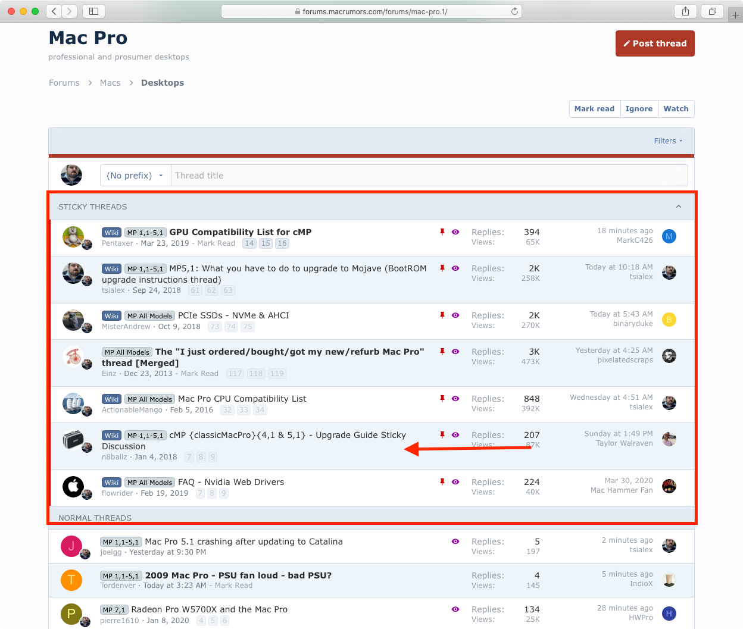Screen dimensions: 743x629
Task: Open cMP Upgrade Guide Sticky Discussion thread
Action: click(x=254, y=440)
